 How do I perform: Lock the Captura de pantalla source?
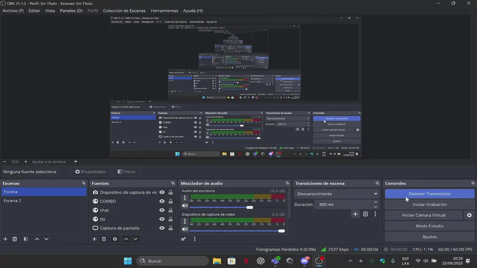(x=170, y=228)
